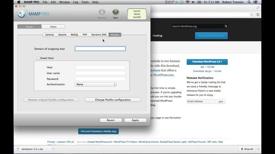Close the downloads bar
This screenshot has height=154, width=275.
point(258,149)
